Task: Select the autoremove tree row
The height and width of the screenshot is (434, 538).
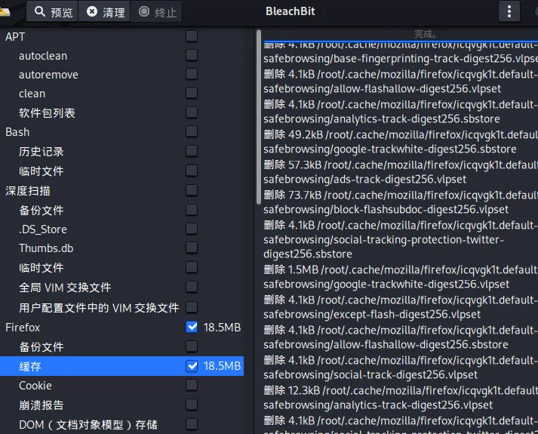Action: pyautogui.click(x=121, y=75)
